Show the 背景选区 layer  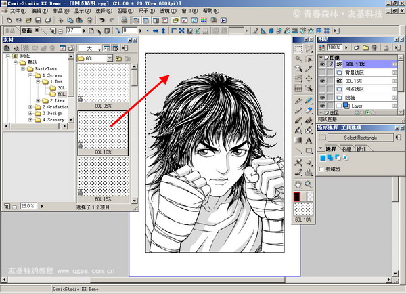tap(322, 72)
